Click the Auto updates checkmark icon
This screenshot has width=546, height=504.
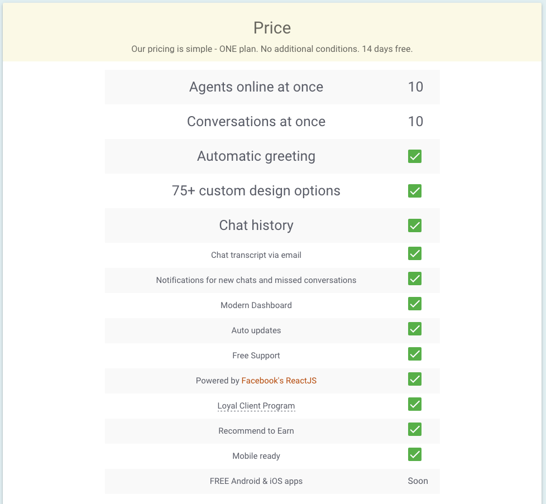click(415, 329)
